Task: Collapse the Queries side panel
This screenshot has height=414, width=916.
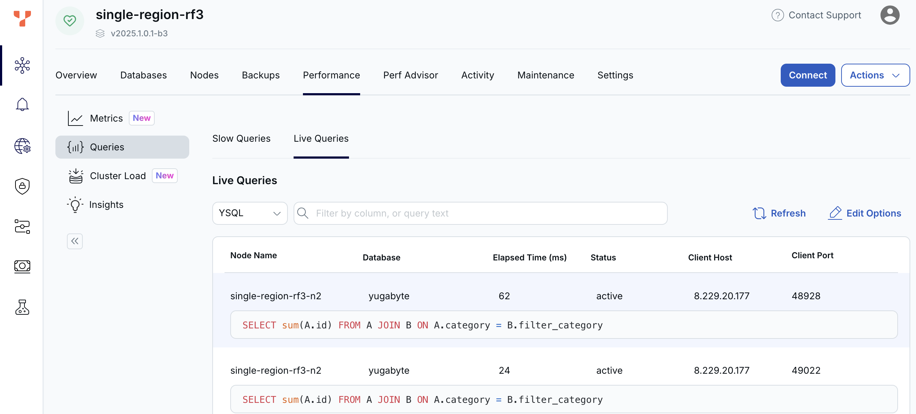Action: click(74, 241)
